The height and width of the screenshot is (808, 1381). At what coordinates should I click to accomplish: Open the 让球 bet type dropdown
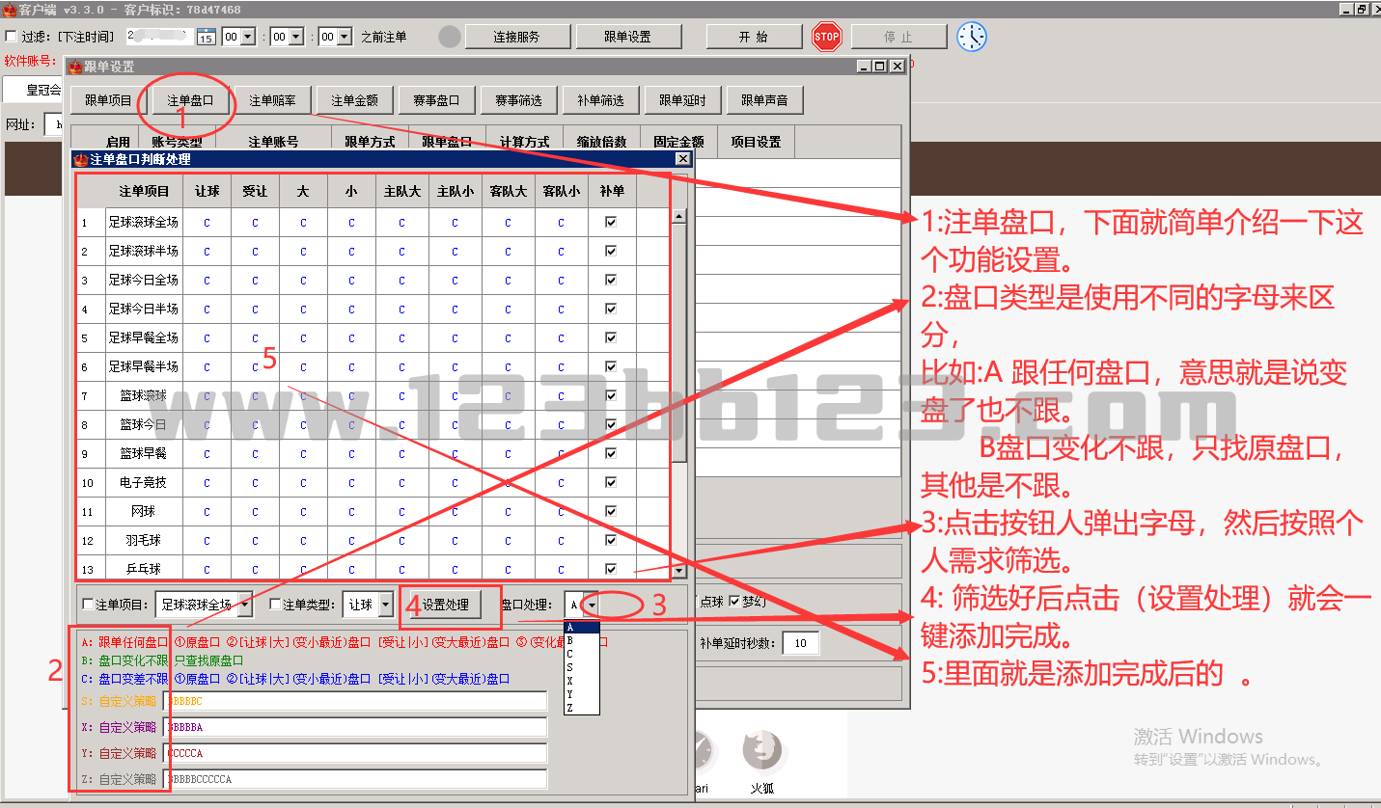coord(386,605)
